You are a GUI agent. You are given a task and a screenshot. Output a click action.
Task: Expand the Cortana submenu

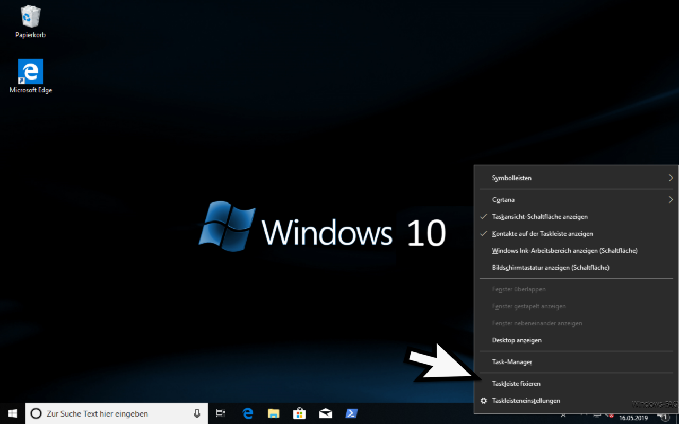[576, 200]
